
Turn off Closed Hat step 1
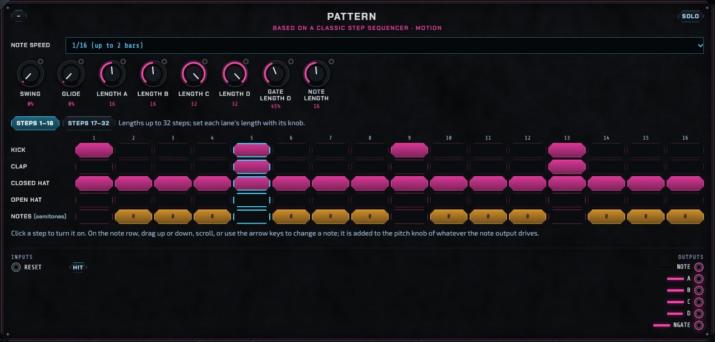[x=94, y=183]
